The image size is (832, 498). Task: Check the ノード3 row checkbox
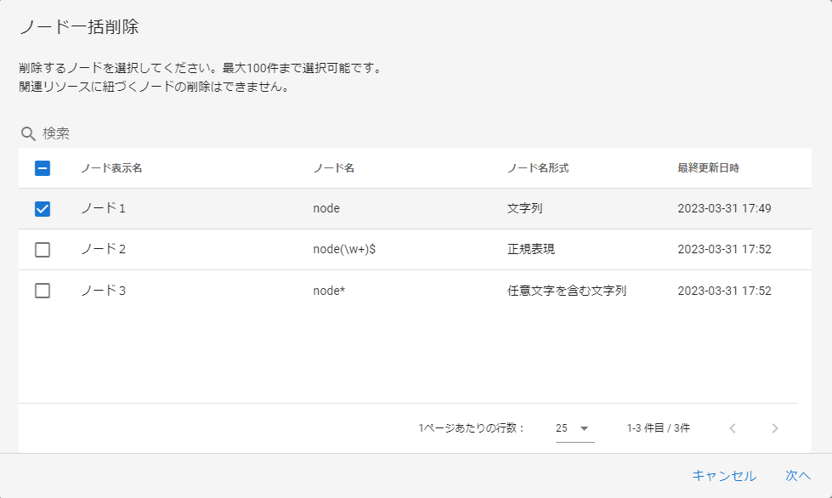coord(42,291)
